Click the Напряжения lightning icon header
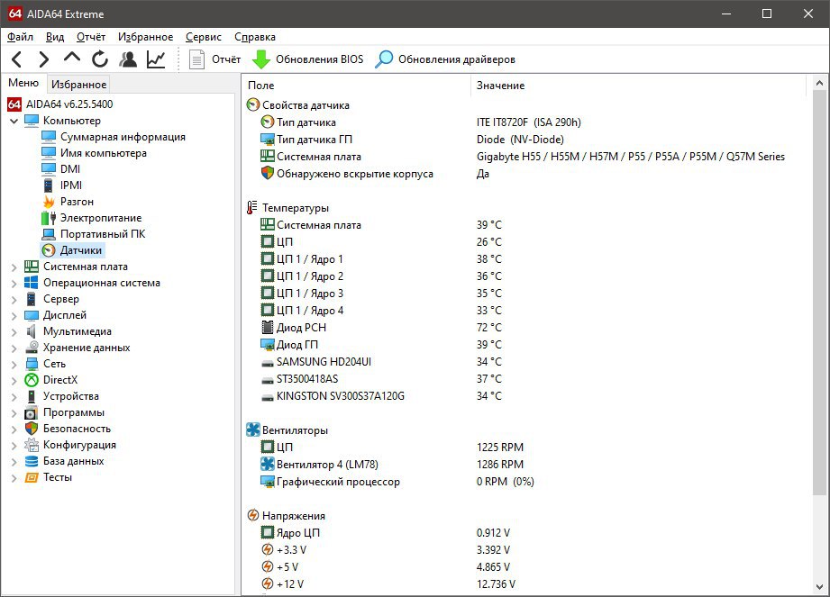This screenshot has height=597, width=830. coord(253,515)
